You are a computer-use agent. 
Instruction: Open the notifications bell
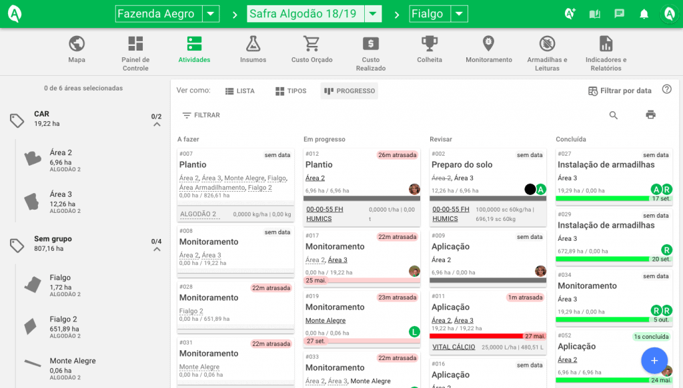(643, 12)
